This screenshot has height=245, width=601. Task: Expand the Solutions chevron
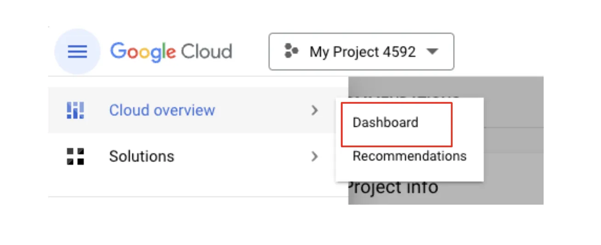[x=315, y=156]
